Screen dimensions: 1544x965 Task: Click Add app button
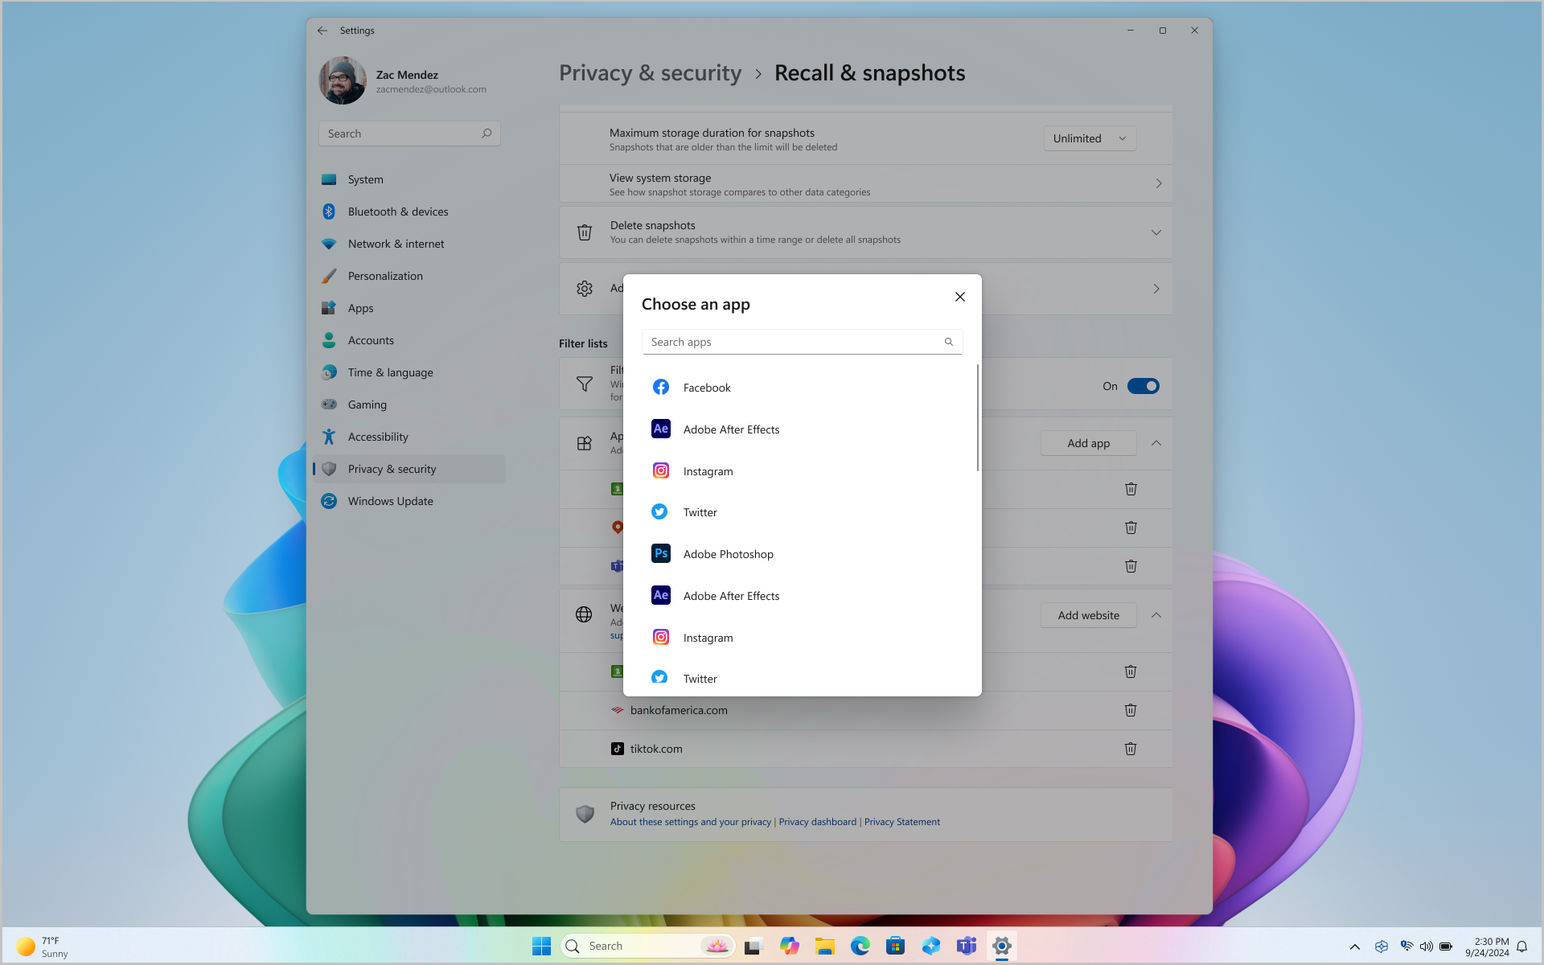click(1088, 442)
